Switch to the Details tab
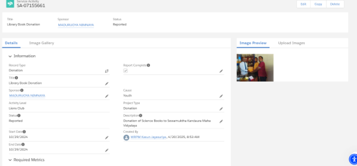This screenshot has width=357, height=166. point(12,43)
